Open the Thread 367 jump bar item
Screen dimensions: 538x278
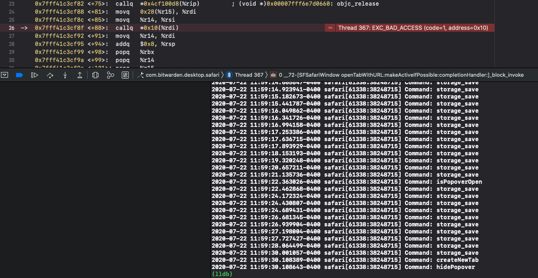pyautogui.click(x=249, y=75)
